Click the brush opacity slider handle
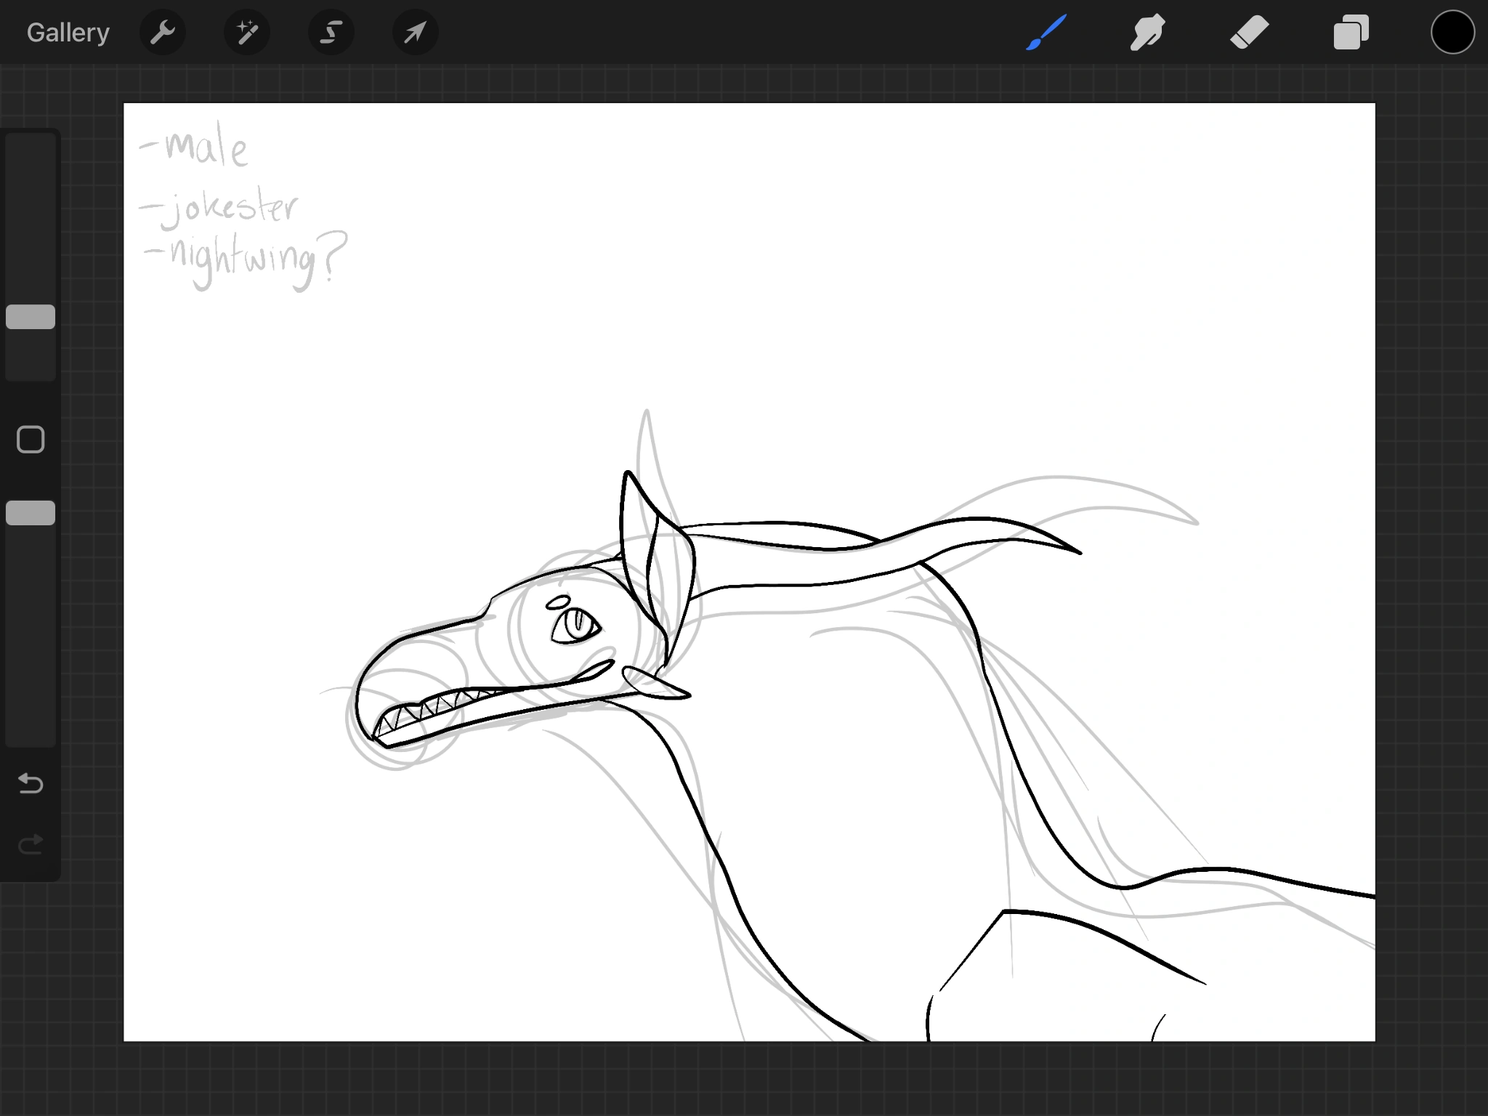Image resolution: width=1488 pixels, height=1116 pixels. click(31, 513)
